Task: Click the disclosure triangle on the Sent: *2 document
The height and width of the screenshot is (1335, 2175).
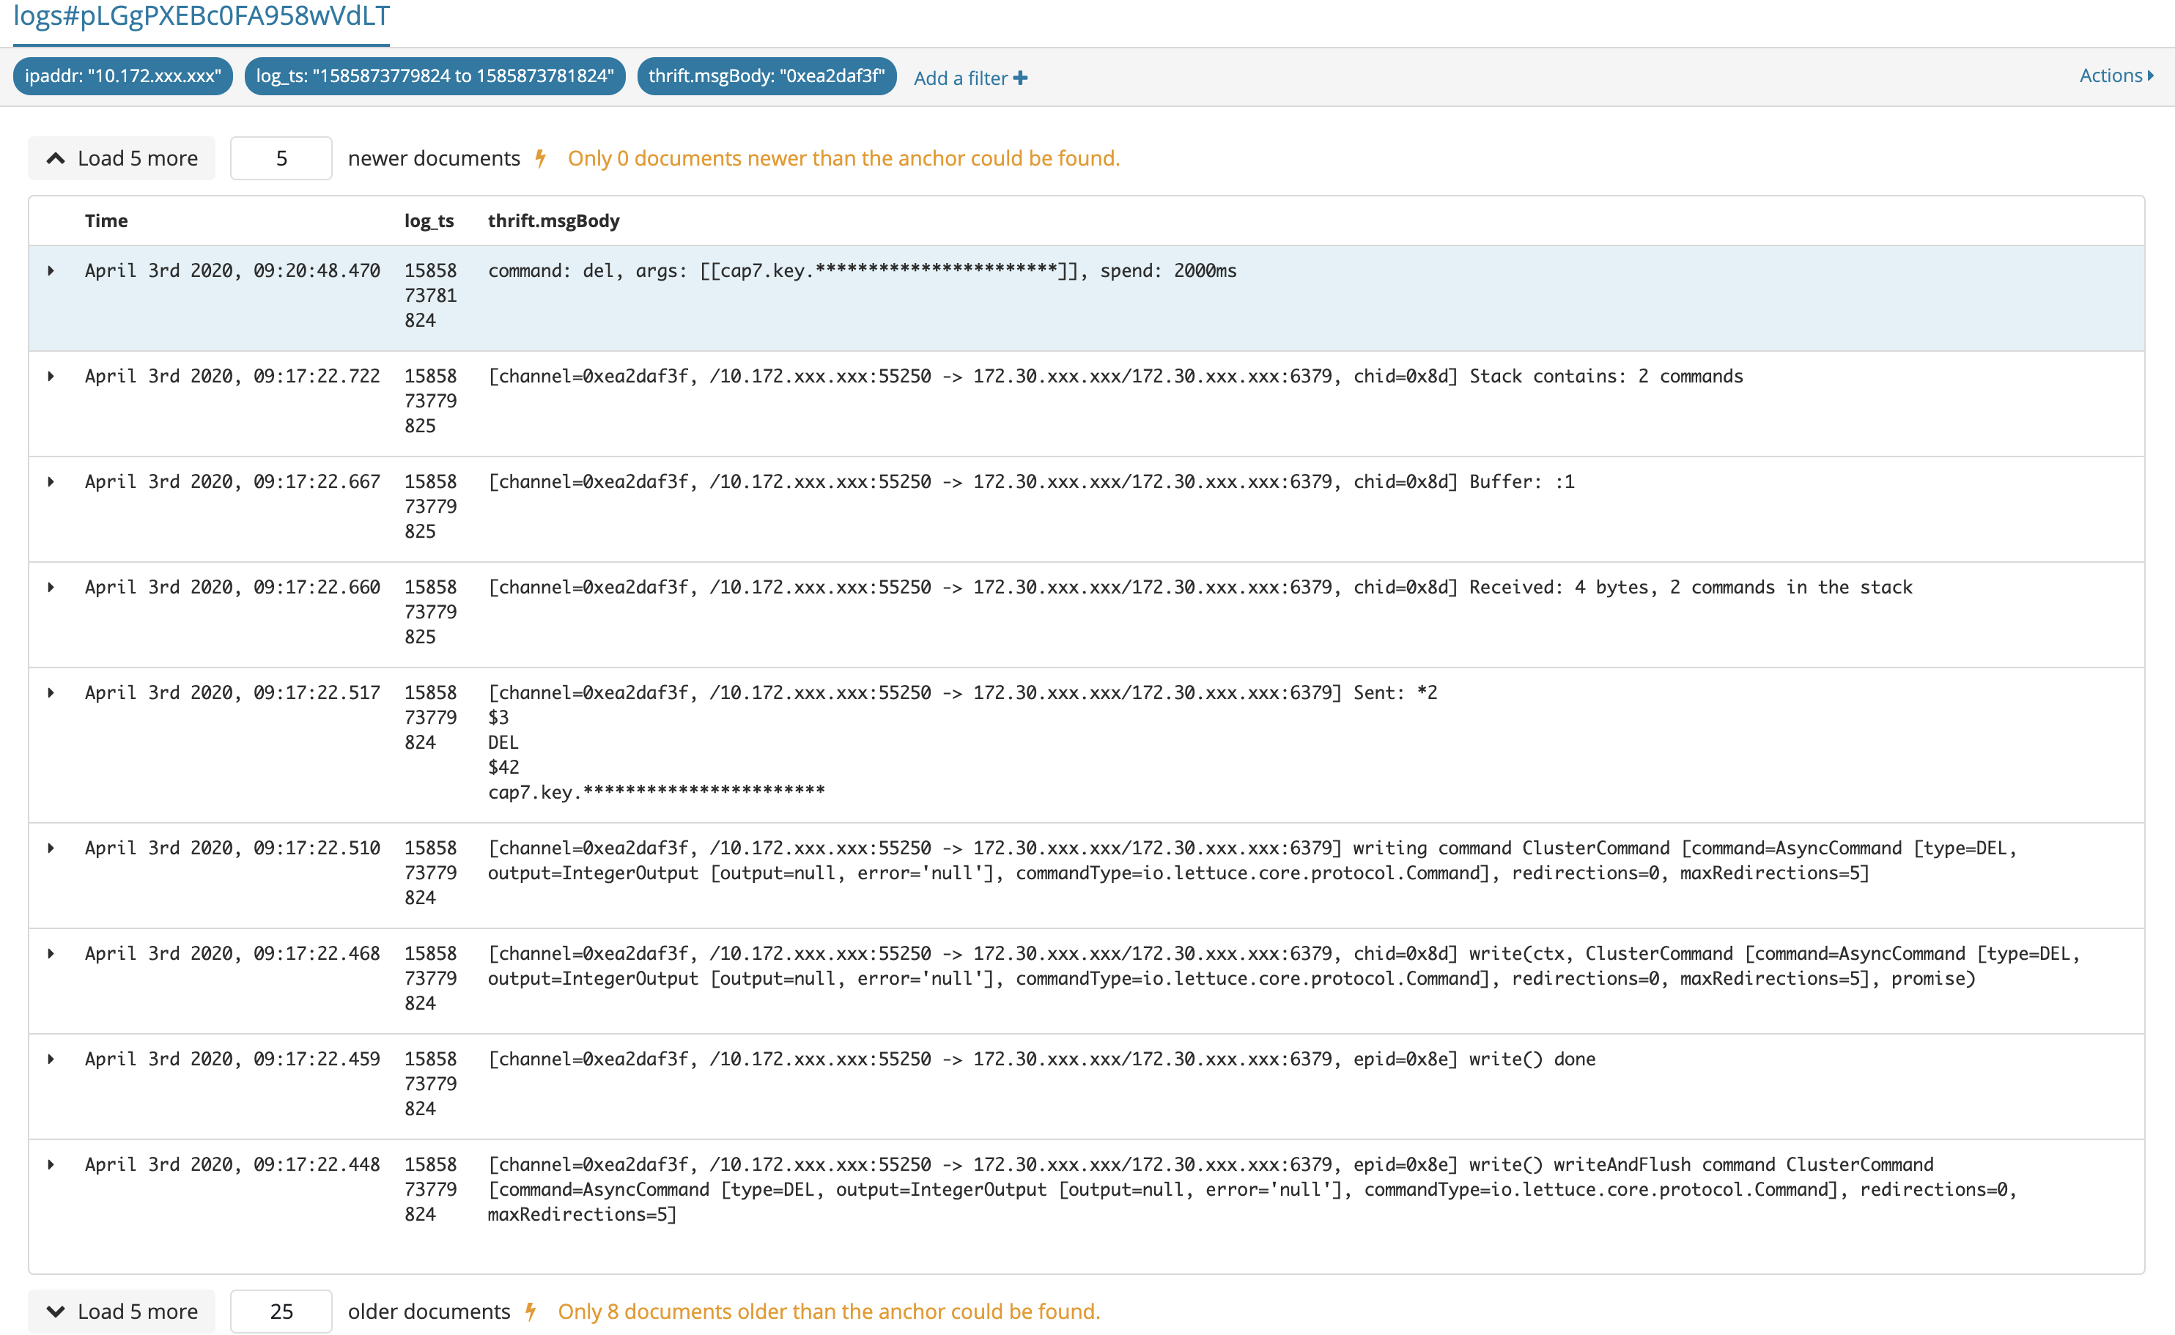Action: pos(51,693)
